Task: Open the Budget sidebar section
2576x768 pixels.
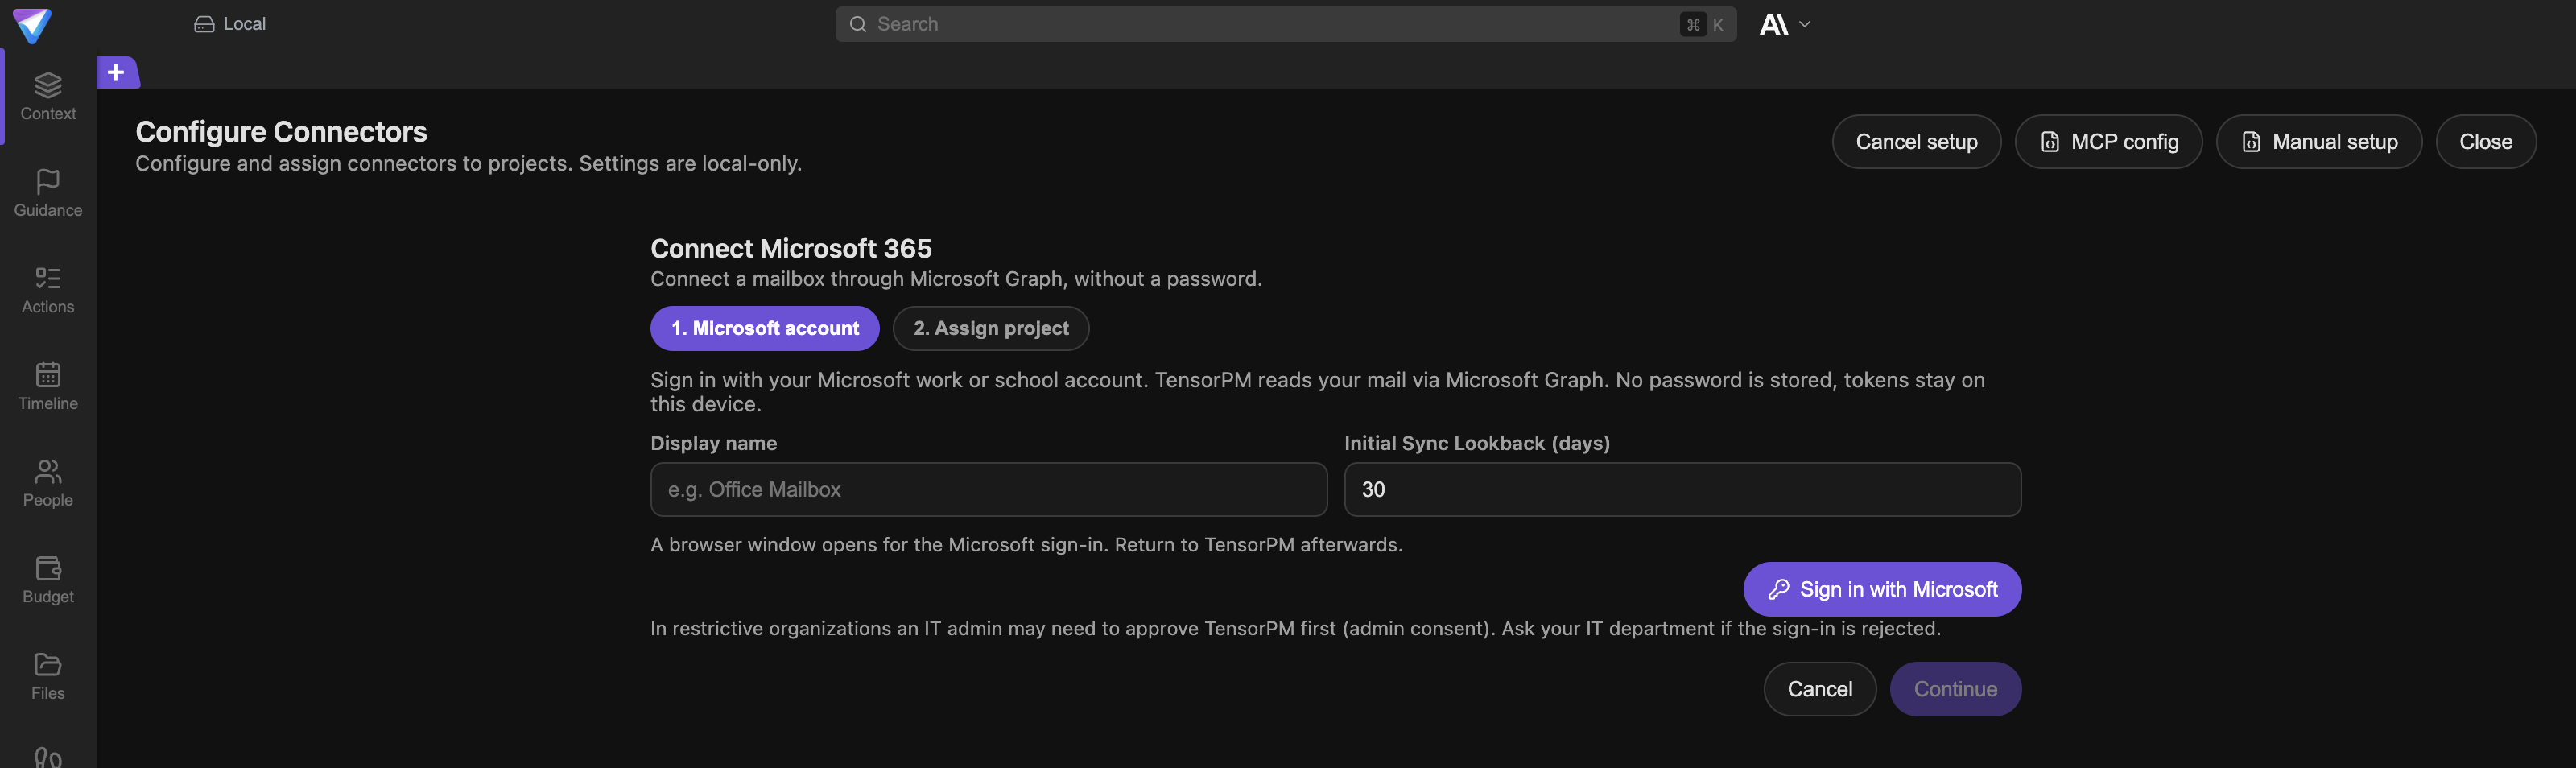Action: tap(48, 580)
